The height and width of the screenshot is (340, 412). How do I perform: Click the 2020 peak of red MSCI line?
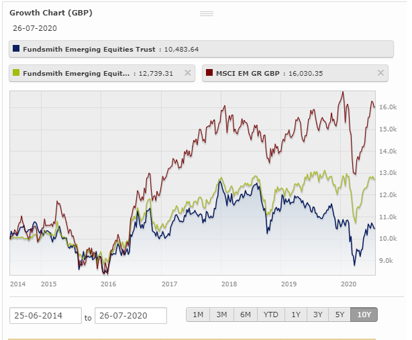pos(343,93)
